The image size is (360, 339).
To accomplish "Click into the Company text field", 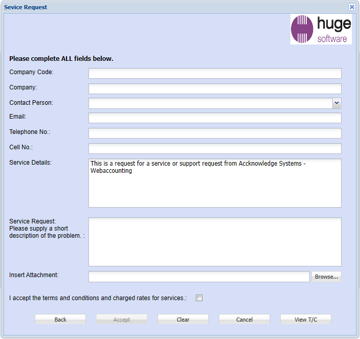I will coord(215,89).
